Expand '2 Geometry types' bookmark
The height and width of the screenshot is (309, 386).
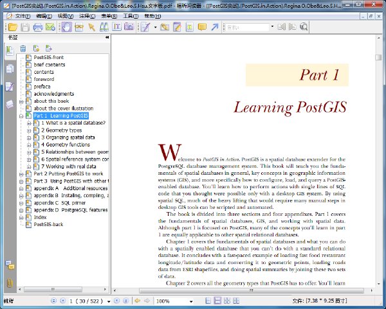29,130
